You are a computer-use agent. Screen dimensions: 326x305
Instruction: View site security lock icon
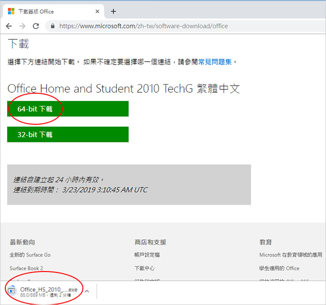pos(53,26)
